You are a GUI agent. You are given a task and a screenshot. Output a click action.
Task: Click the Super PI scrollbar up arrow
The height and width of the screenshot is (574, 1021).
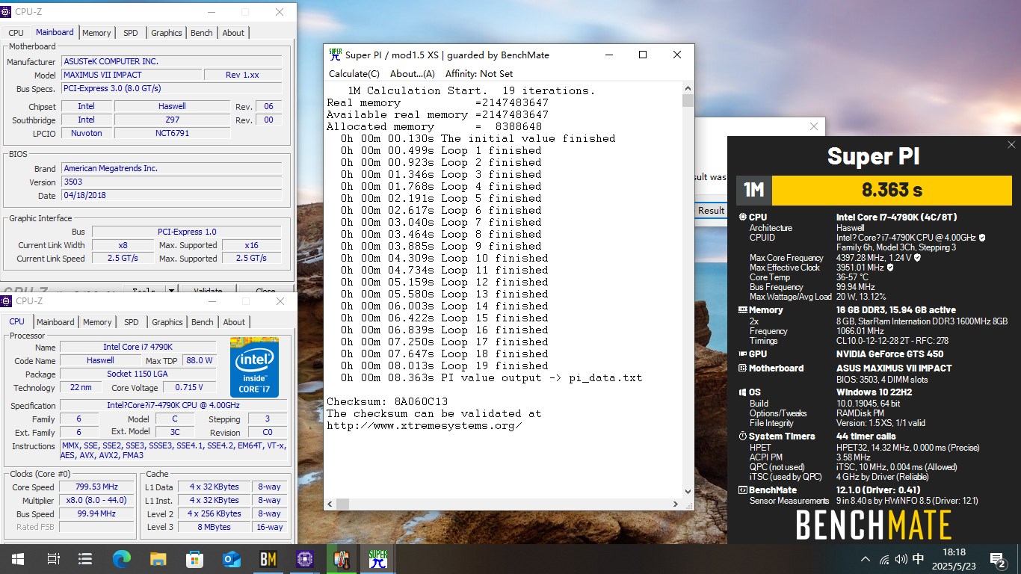[x=688, y=89]
